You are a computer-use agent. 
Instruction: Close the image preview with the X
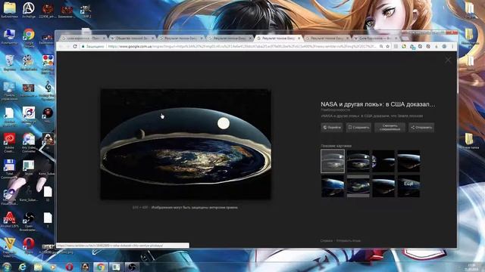pos(448,60)
